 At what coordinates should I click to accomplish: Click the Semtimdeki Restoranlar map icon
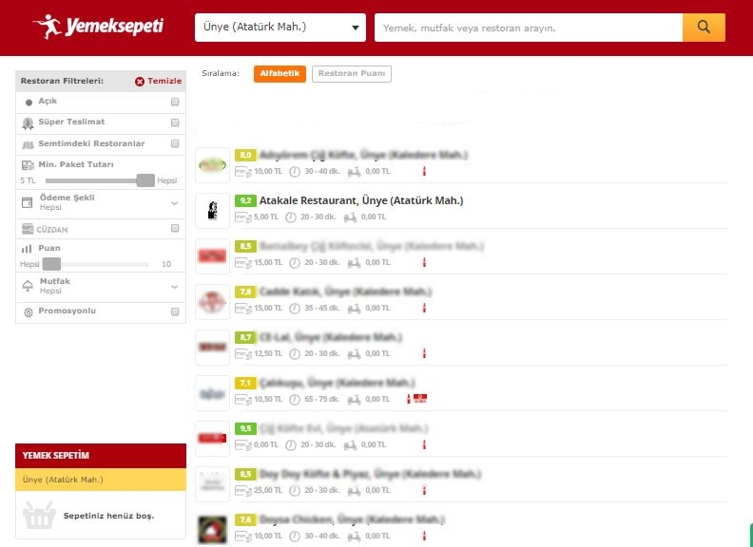tap(28, 144)
